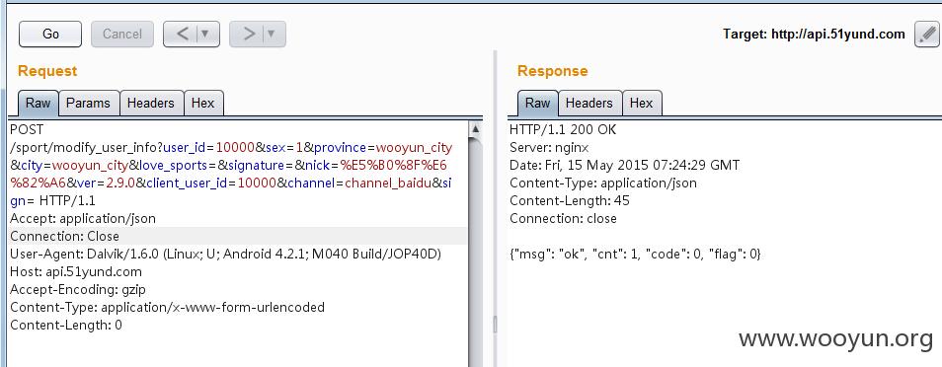Click the request pane scroll-up arrow
Screen dimensions: 942x367
(x=476, y=128)
